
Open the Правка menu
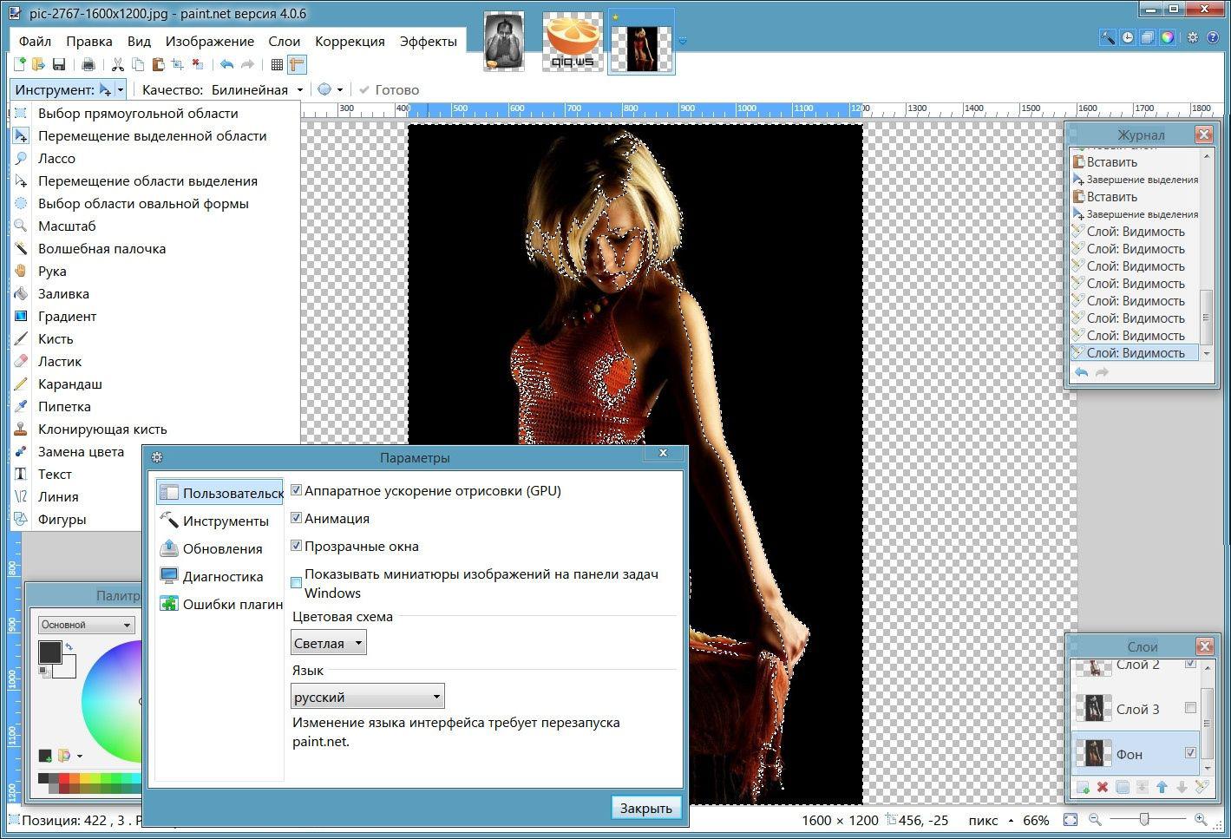click(x=88, y=41)
